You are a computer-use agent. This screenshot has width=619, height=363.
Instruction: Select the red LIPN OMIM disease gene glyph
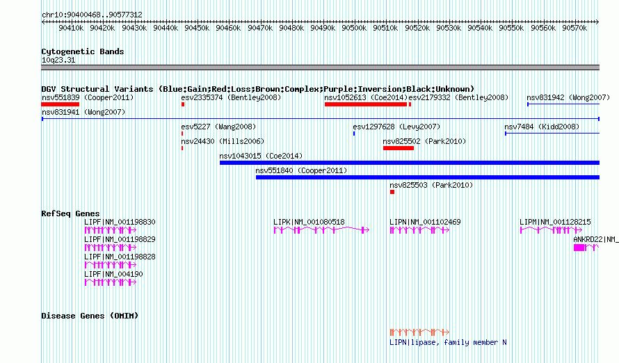[x=419, y=332]
